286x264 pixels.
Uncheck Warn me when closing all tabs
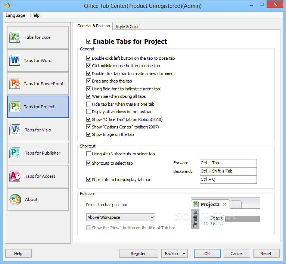click(x=88, y=96)
